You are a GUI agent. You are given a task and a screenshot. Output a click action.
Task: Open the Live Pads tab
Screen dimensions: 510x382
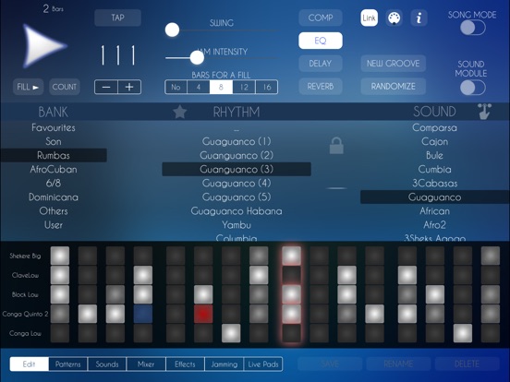[263, 364]
